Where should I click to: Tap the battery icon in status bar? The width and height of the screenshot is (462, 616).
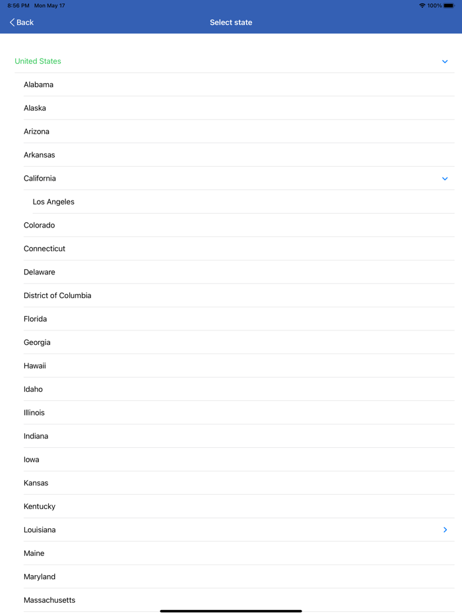pos(450,5)
